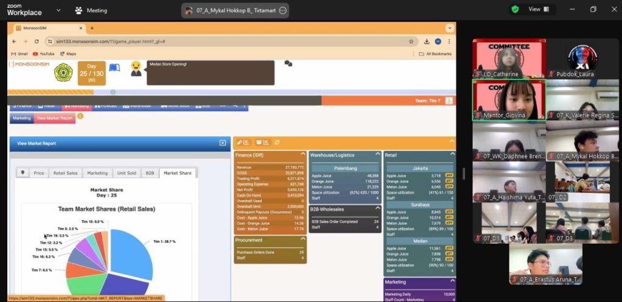Switch to the Retail Sales tab
This screenshot has height=302, width=622.
tap(66, 173)
